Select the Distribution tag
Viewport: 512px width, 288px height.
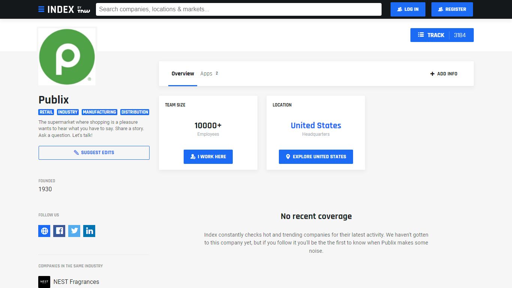[135, 112]
